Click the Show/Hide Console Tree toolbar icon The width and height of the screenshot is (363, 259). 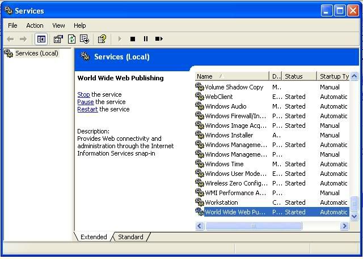pos(41,39)
